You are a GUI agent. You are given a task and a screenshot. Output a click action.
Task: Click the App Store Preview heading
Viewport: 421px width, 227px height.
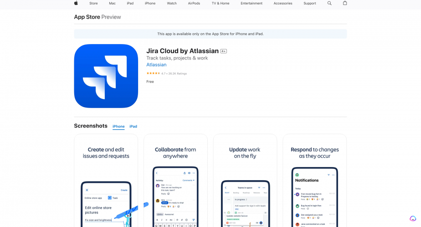click(x=98, y=17)
